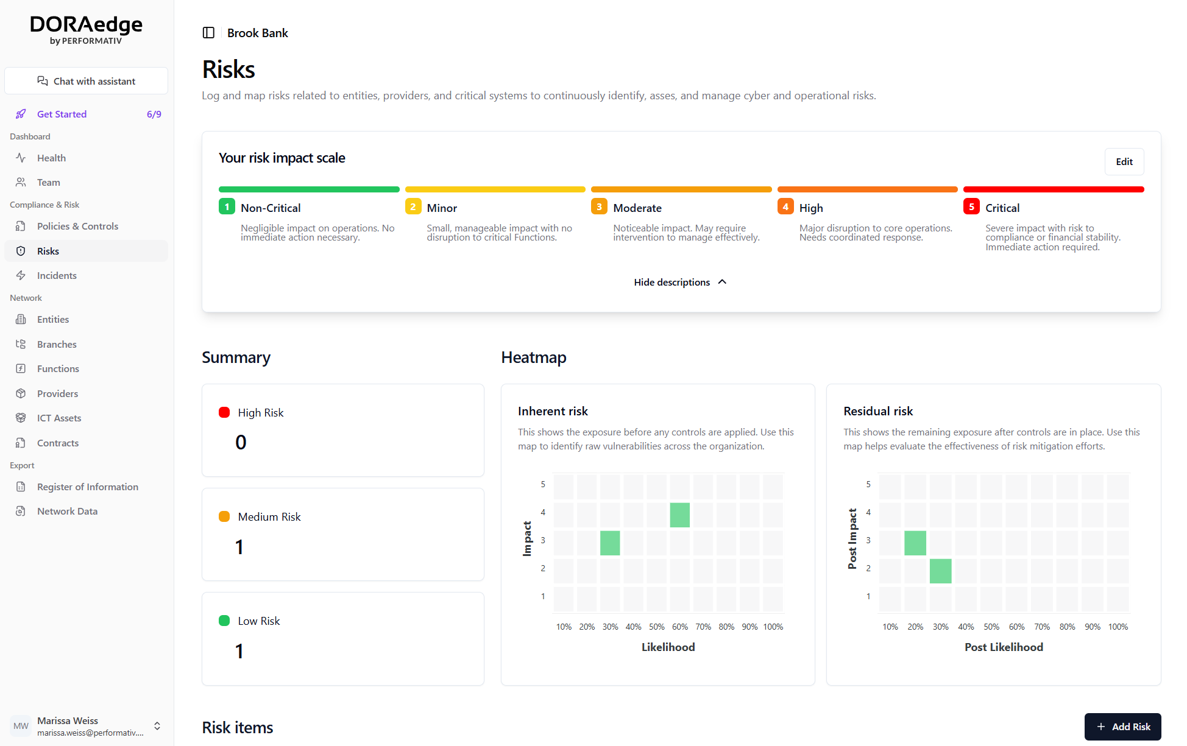Click the Incidents lightning icon
Viewport: 1187px width, 746px height.
click(x=21, y=275)
